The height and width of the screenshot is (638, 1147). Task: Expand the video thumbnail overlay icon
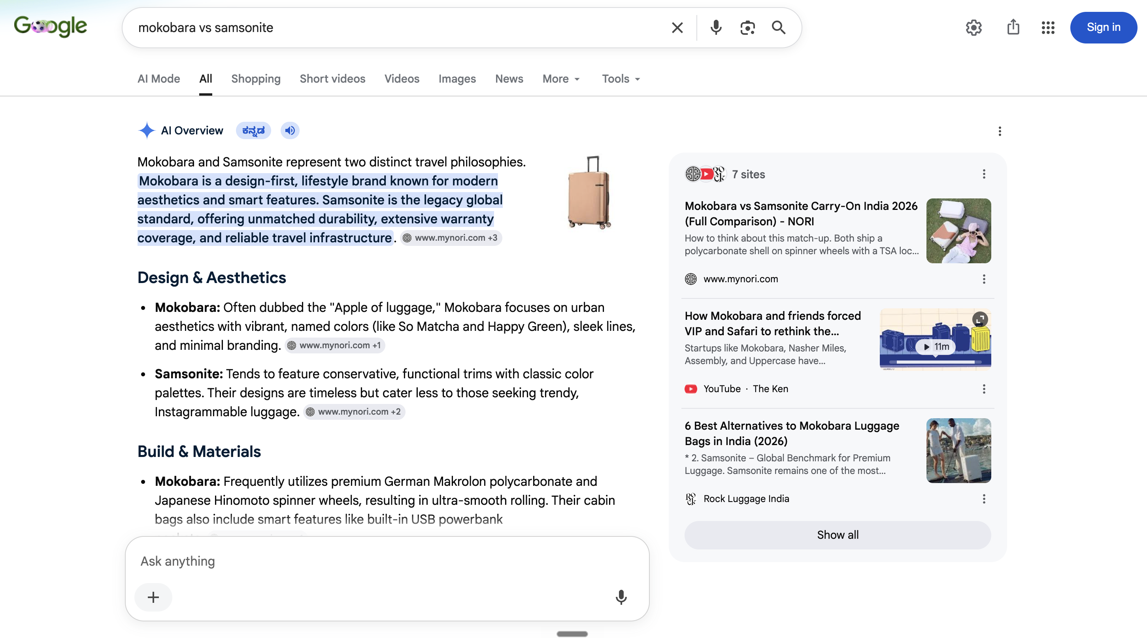click(979, 319)
